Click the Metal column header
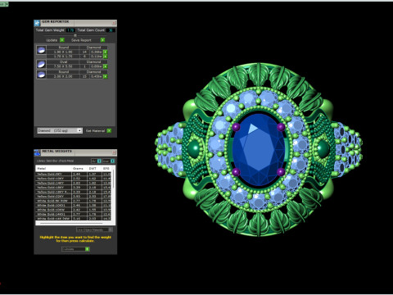393x295 pixels. click(54, 169)
